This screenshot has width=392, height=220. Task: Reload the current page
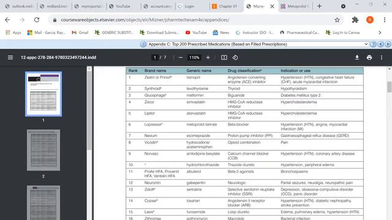point(37,20)
